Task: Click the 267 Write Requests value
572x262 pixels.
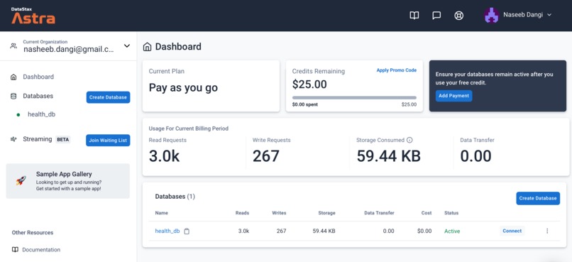Action: point(266,156)
